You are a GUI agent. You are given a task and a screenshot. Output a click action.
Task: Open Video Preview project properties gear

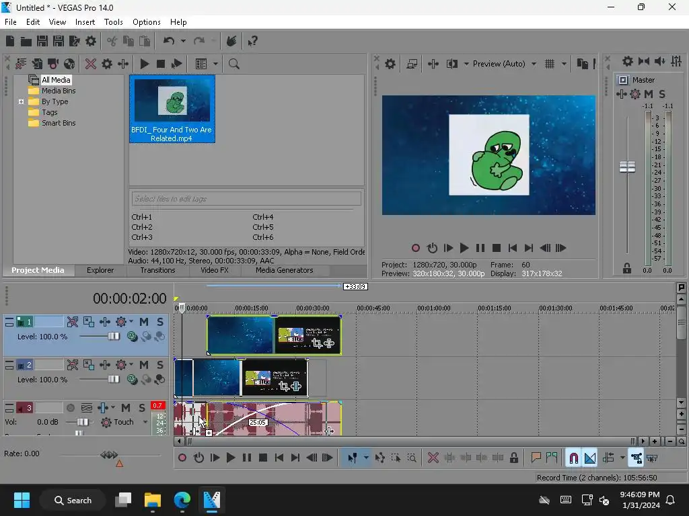(390, 64)
